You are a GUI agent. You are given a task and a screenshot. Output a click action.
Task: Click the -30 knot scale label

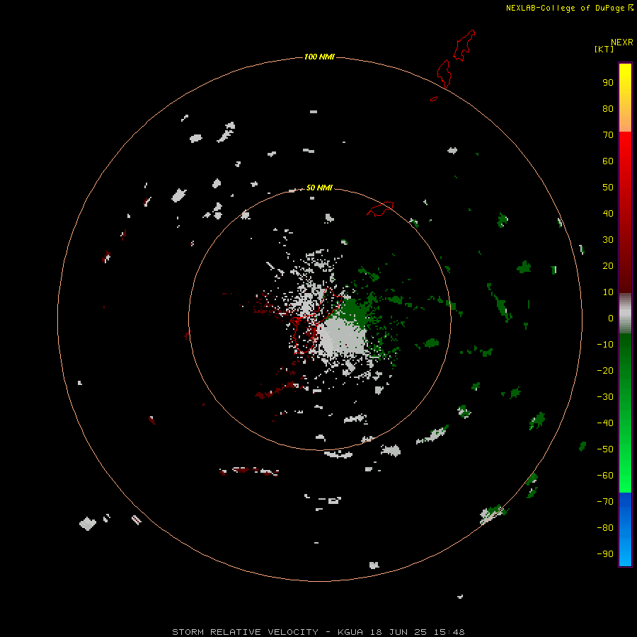(605, 397)
